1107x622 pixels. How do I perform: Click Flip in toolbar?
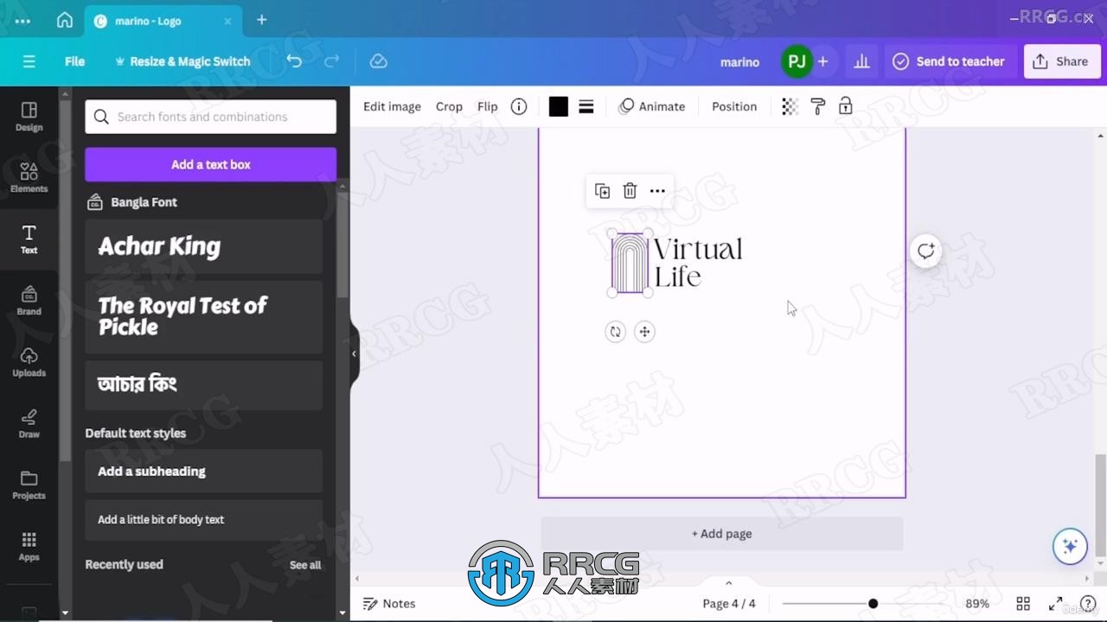tap(488, 106)
